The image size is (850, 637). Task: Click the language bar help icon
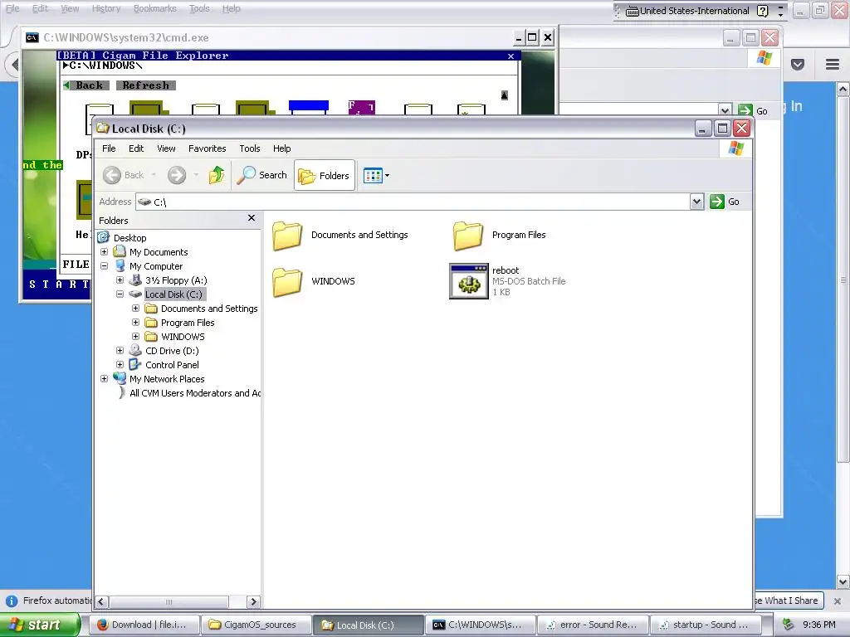pyautogui.click(x=763, y=11)
